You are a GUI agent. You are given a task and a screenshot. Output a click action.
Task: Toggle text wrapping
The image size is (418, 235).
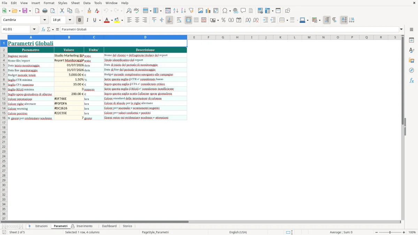click(x=179, y=20)
